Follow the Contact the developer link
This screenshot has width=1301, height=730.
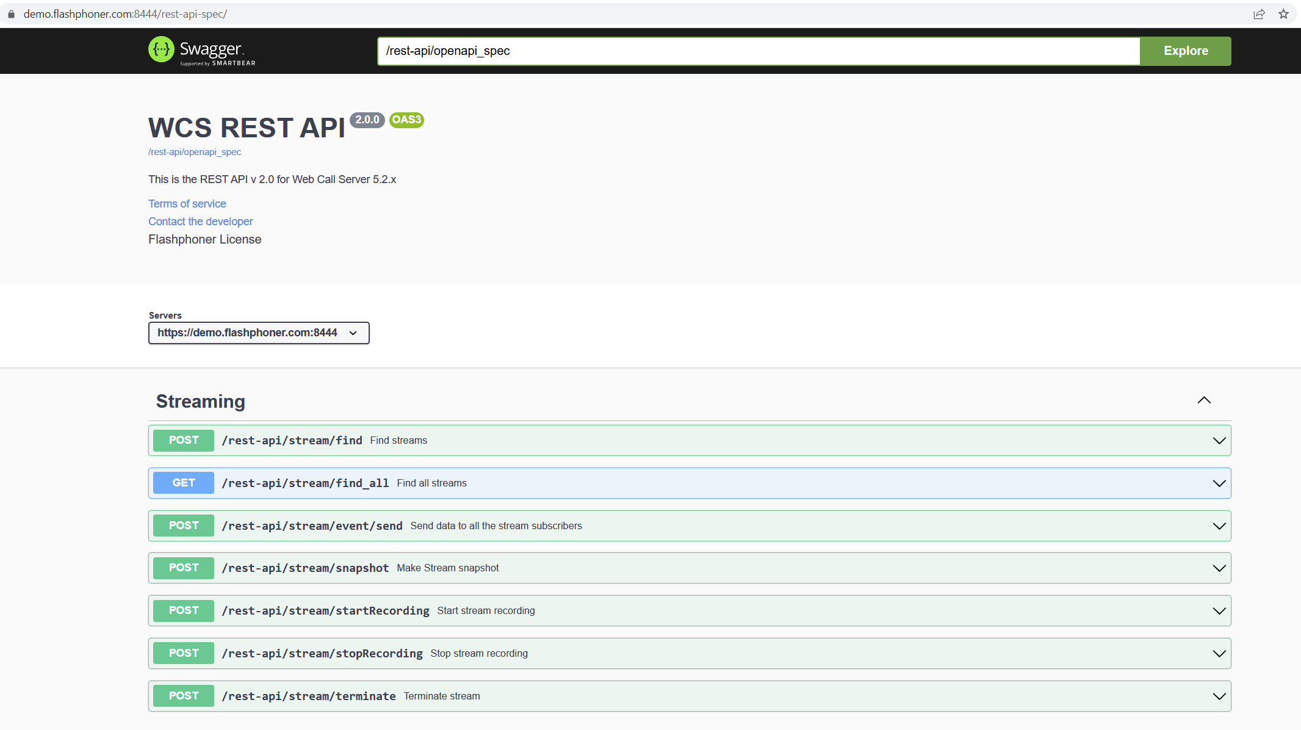200,222
